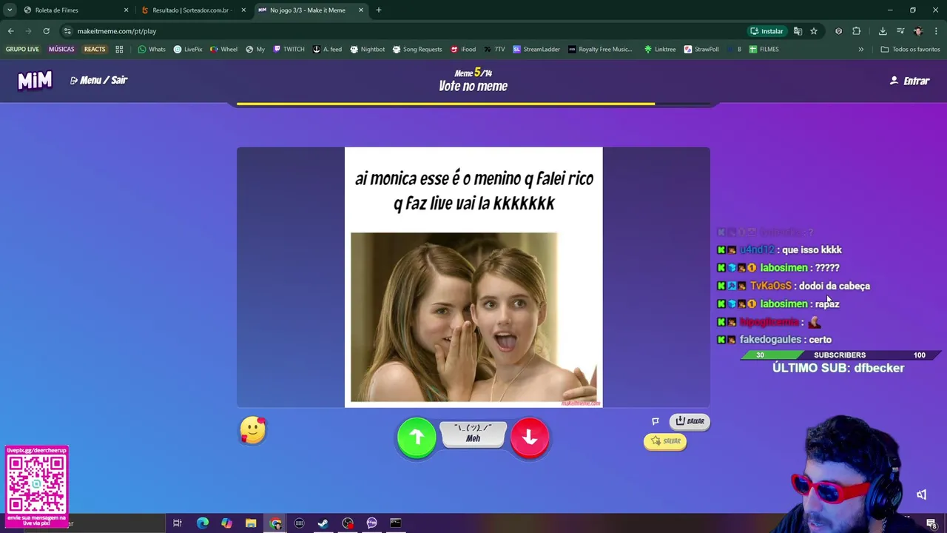947x533 pixels.
Task: Click the address bar URL
Action: point(117,31)
